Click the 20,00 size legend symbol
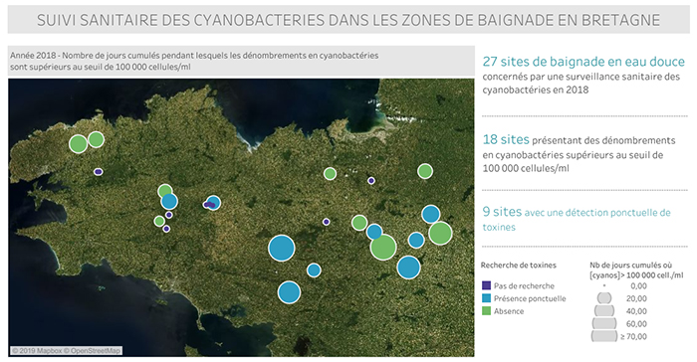Screen dimensions: 697x362 pyautogui.click(x=604, y=298)
